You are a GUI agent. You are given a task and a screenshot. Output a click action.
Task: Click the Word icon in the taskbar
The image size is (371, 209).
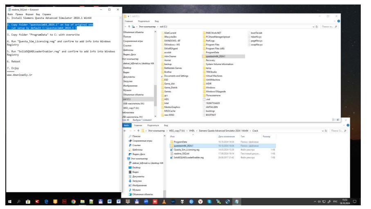[x=110, y=202]
